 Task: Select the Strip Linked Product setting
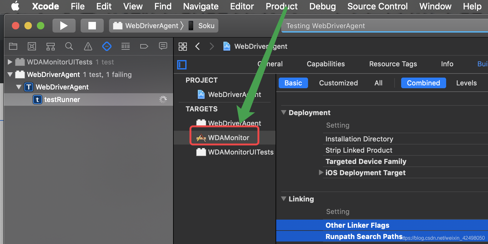click(x=359, y=150)
